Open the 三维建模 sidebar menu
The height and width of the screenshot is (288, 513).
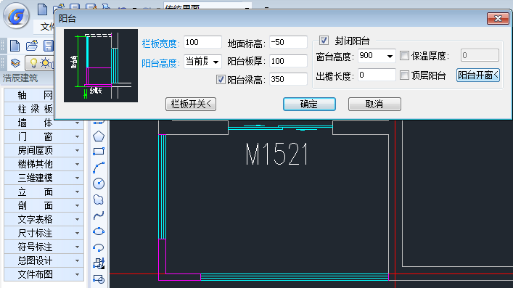pos(44,178)
